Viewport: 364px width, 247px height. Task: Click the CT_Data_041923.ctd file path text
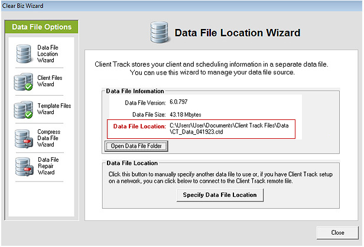click(x=229, y=129)
